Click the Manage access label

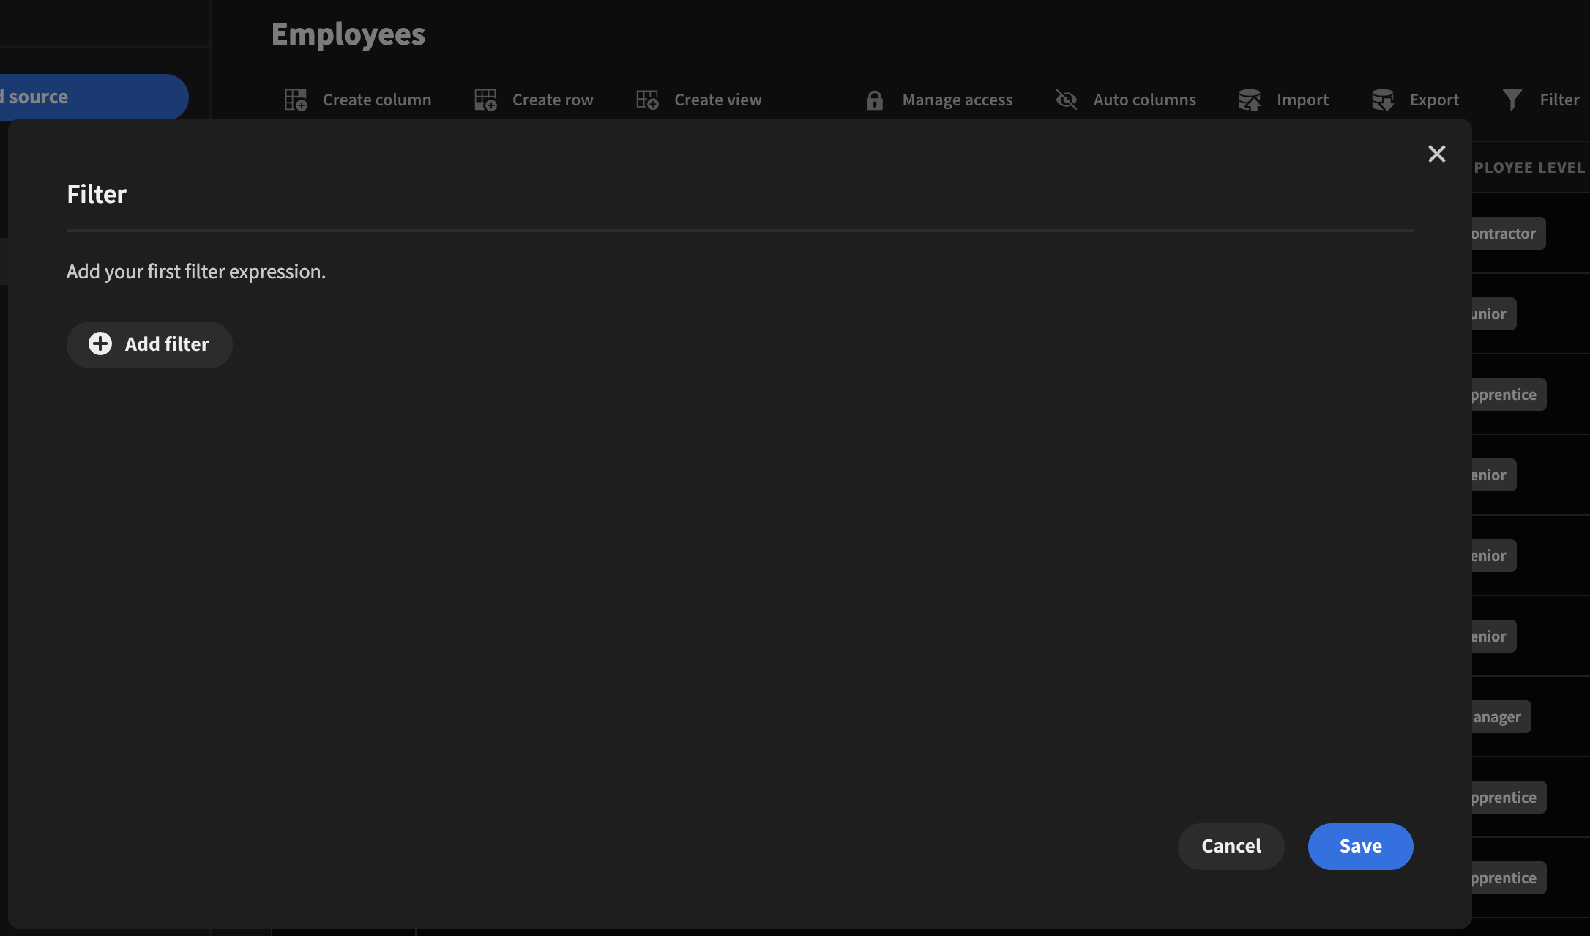pyautogui.click(x=957, y=100)
